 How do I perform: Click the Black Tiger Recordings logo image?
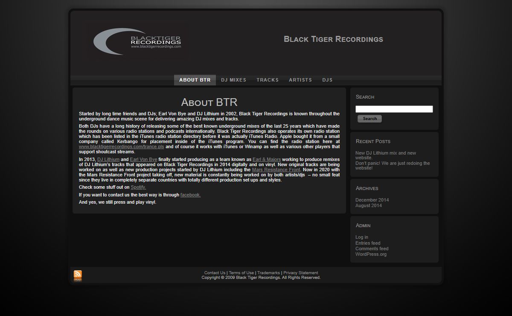(138, 41)
